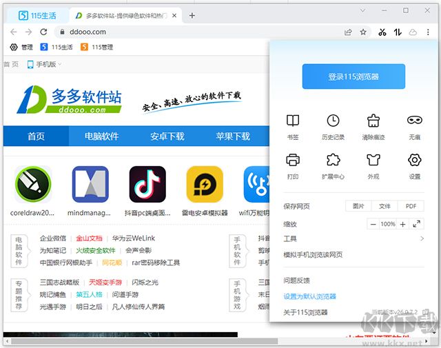This screenshot has width=441, height=348.
Task: Open the tab search chevron in title bar
Action: 363,10
